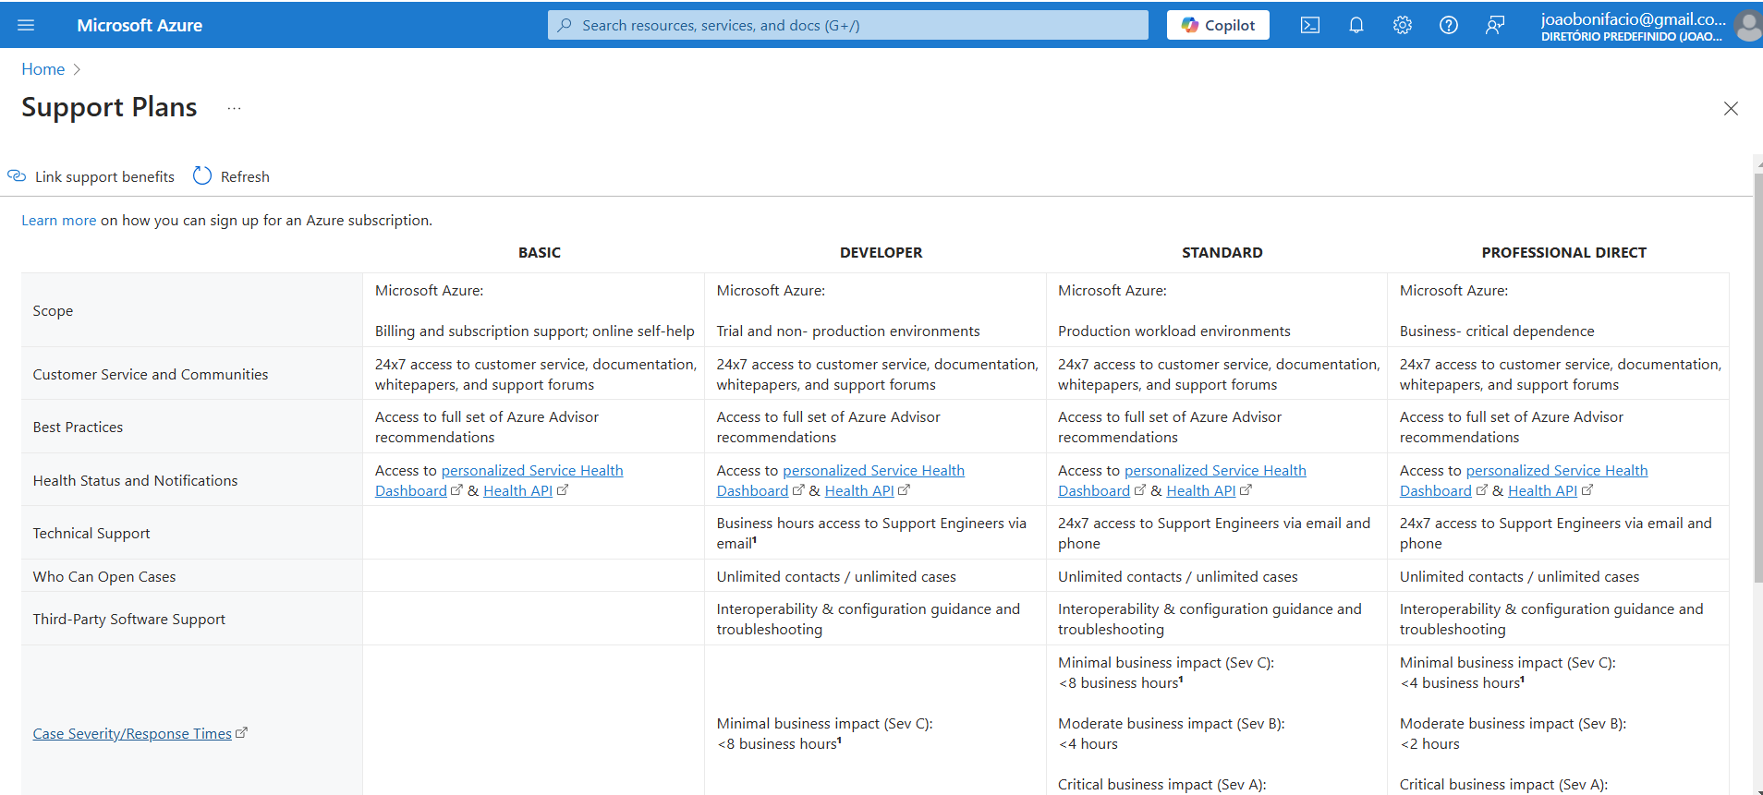
Task: Open personalized Service Health Dashboard link in Basic column
Action: point(499,480)
